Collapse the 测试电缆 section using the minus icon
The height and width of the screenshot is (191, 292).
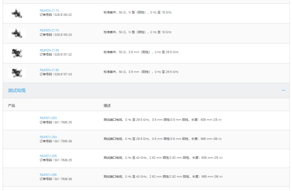tap(284, 90)
